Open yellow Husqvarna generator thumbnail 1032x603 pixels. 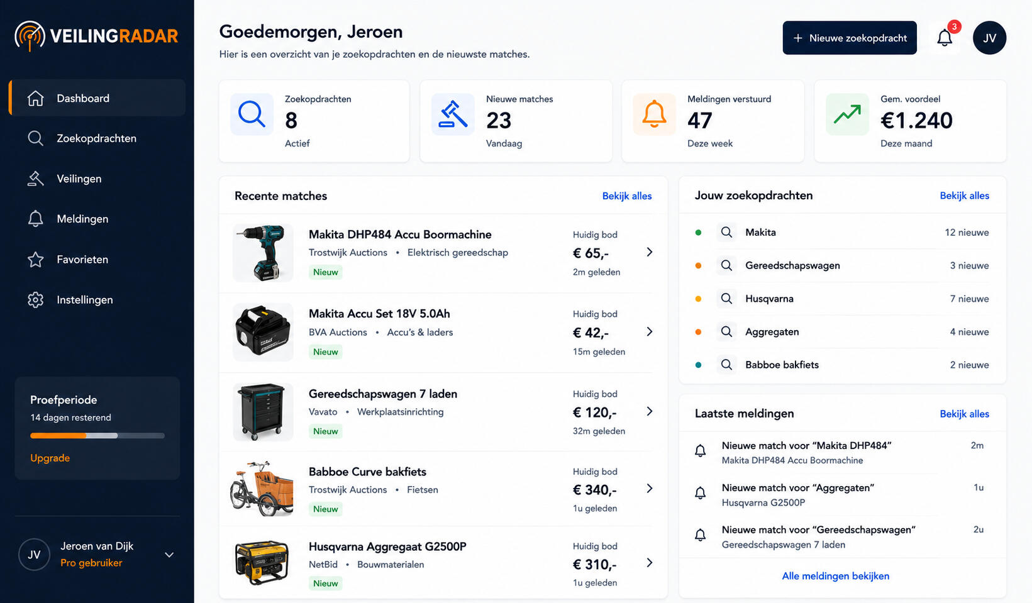[x=263, y=563]
